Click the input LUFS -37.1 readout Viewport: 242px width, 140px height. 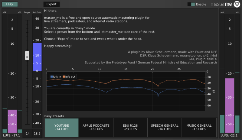pos(12,135)
